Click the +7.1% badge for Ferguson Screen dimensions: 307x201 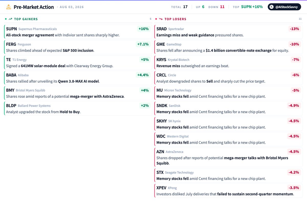tap(143, 44)
